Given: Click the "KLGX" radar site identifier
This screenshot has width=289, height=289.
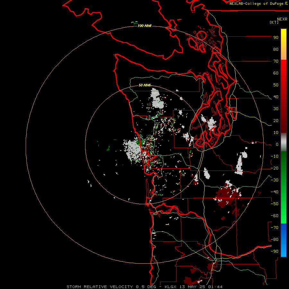Looking at the screenshot, I should coord(171,287).
